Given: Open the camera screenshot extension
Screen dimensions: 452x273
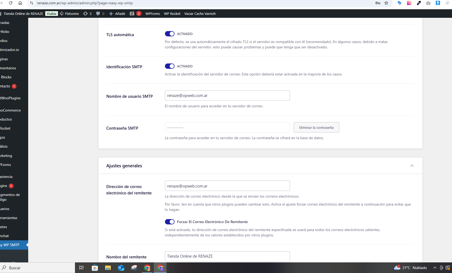Looking at the screenshot, I should pyautogui.click(x=428, y=3).
